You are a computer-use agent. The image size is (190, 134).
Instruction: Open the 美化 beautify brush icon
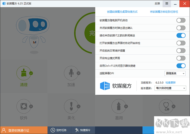click(71, 106)
